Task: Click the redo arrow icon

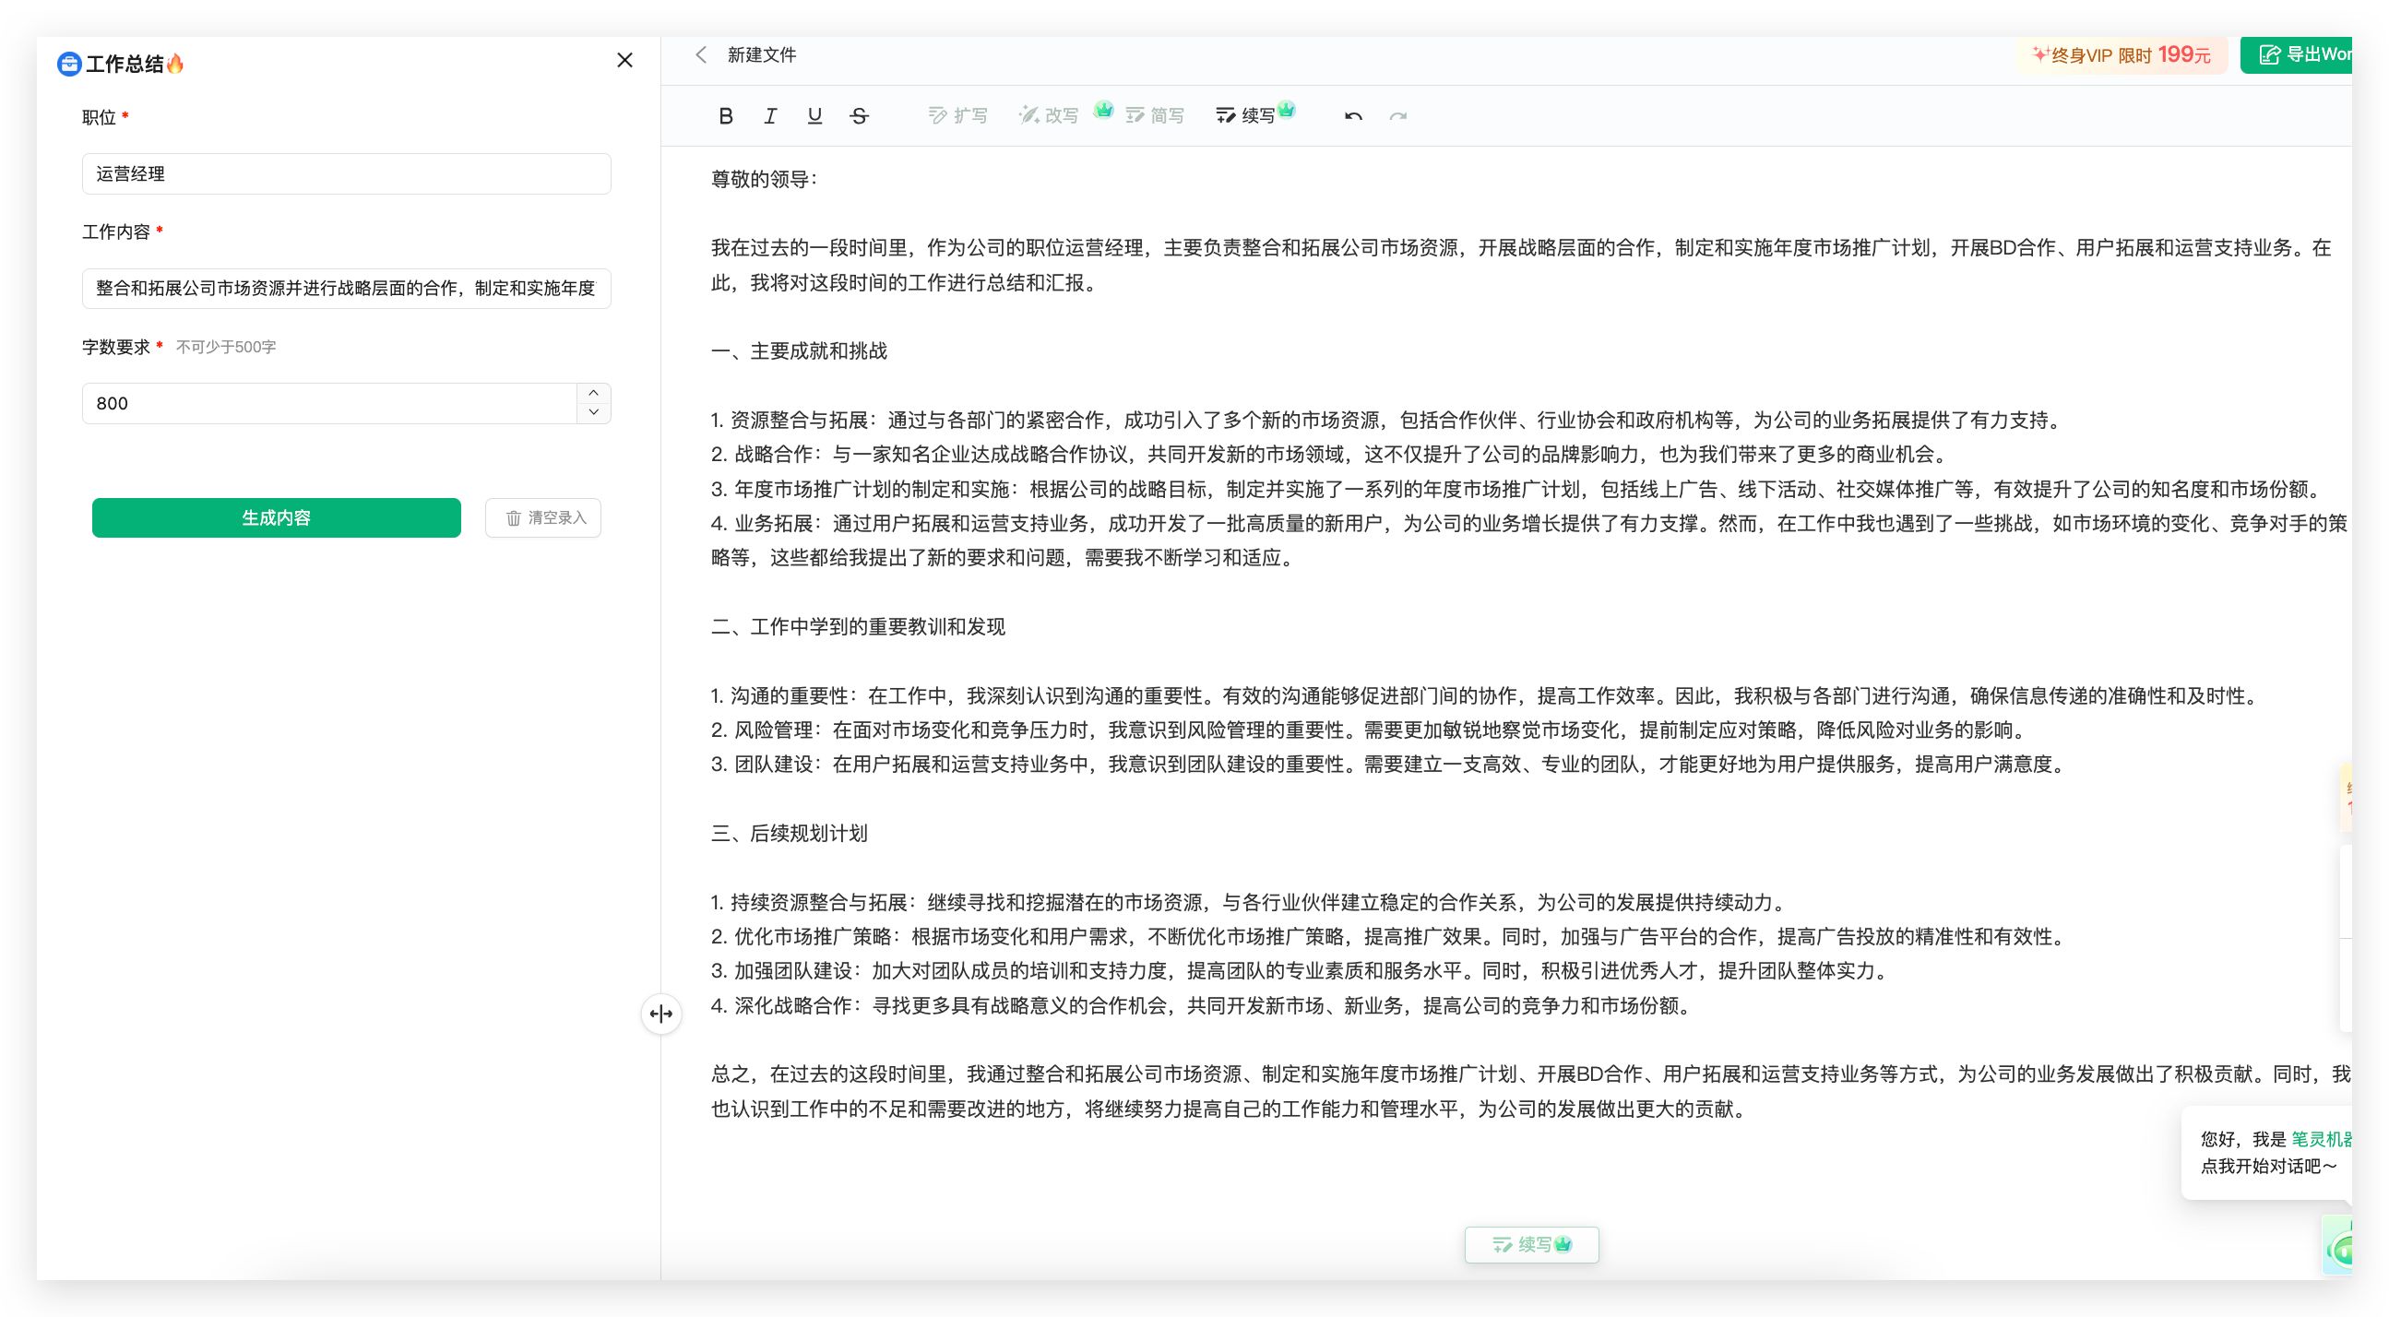Action: 1397,116
